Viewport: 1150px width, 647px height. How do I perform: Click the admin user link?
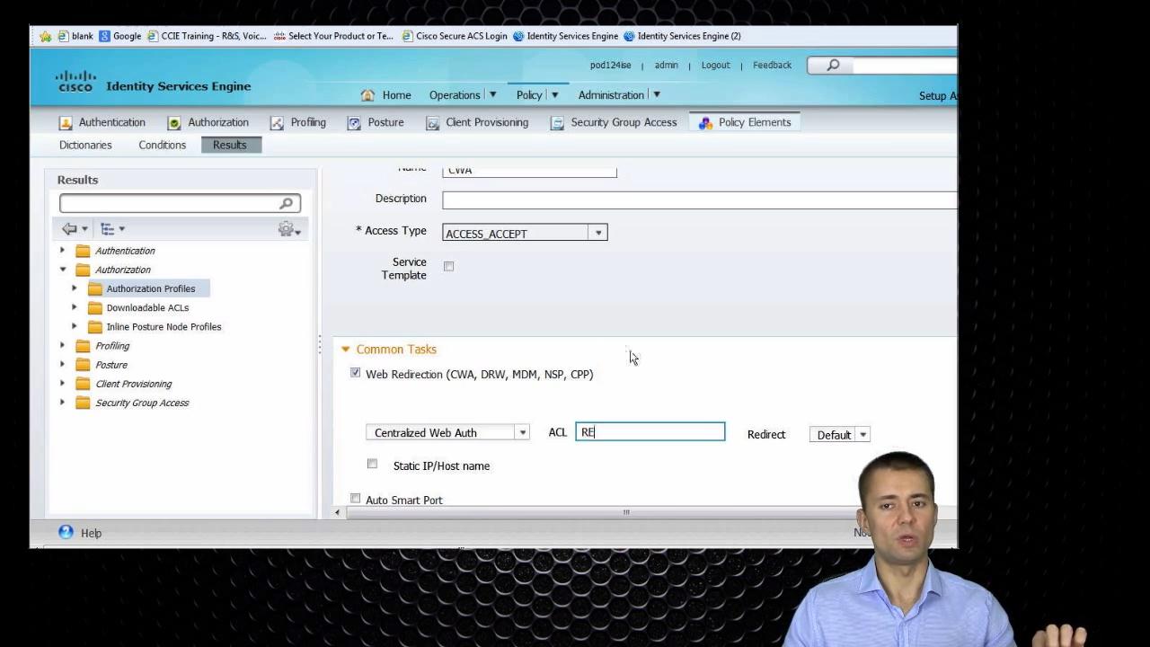666,65
